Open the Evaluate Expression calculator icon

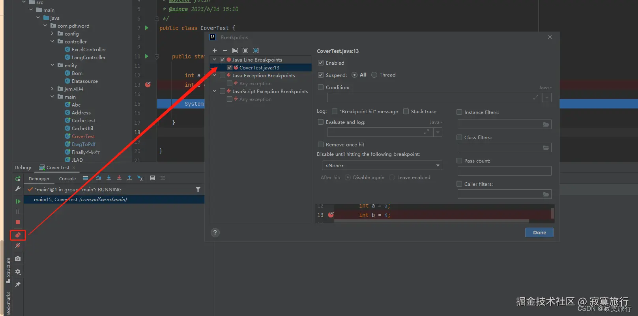[153, 178]
